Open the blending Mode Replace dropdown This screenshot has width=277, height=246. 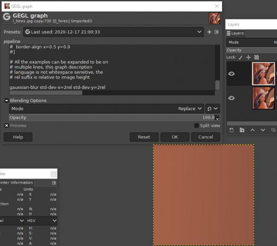click(x=190, y=108)
